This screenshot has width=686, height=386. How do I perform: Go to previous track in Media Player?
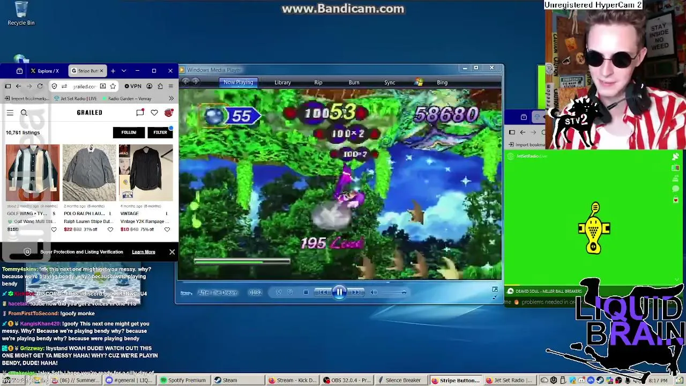(322, 292)
